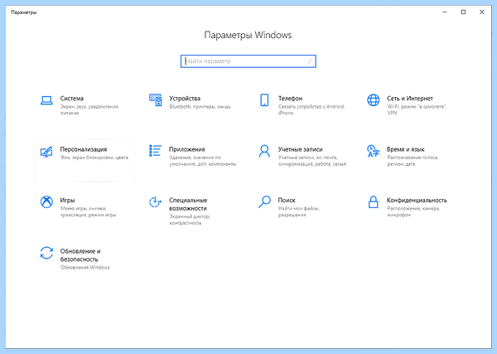Click 'Bluetooth, принтеры, мышь' description
The width and height of the screenshot is (497, 354).
(200, 107)
